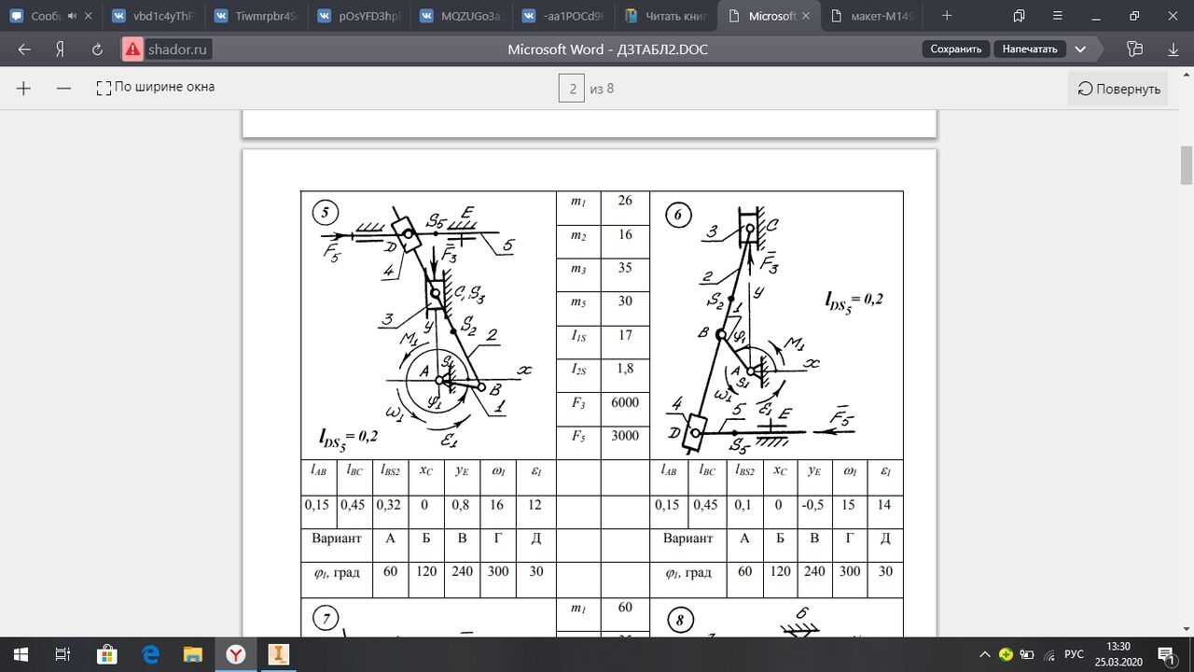The width and height of the screenshot is (1194, 672).
Task: Switch to the 'pOsYFD3hpl' VK tab
Action: pyautogui.click(x=357, y=16)
